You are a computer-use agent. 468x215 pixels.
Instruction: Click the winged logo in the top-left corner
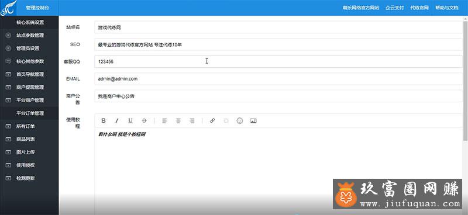pos(8,8)
